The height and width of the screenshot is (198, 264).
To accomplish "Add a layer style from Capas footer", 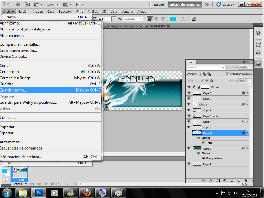I will (x=211, y=180).
